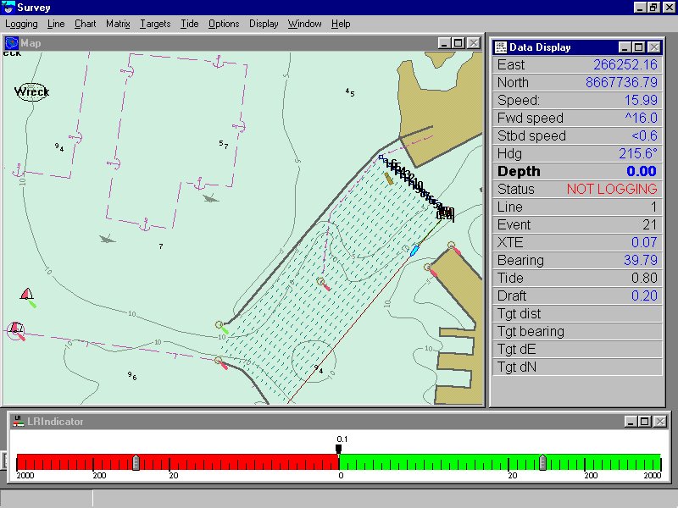
Task: Click the Data Display window icon
Action: (499, 47)
